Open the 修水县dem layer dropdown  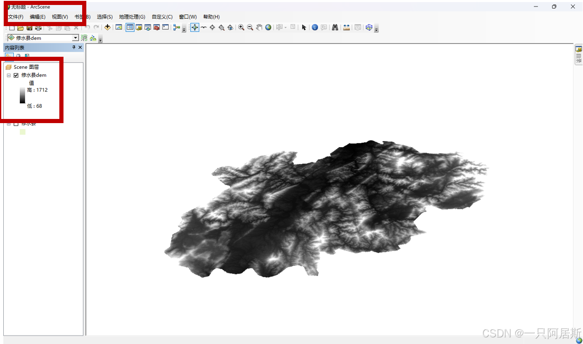[75, 38]
